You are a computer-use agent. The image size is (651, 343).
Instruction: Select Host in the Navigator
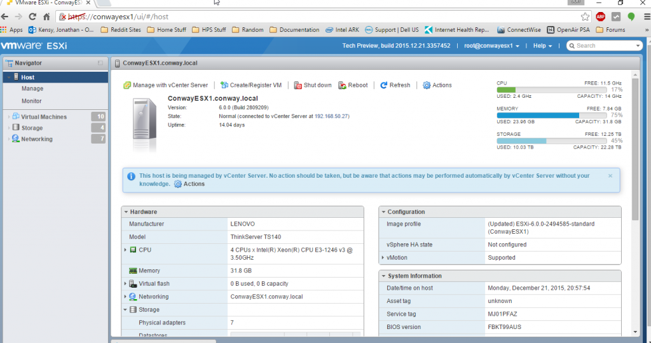point(55,77)
